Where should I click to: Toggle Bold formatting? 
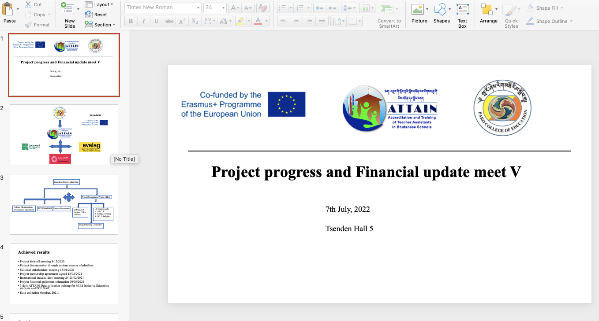131,21
